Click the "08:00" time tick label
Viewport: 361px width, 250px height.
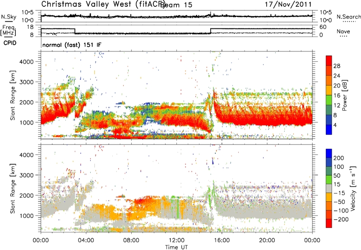[x=131, y=241]
